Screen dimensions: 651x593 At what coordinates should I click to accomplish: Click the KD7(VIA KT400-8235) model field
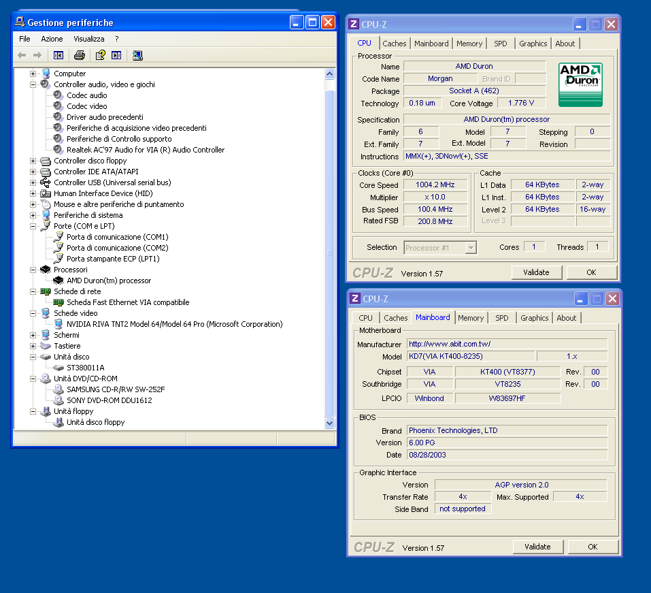(x=471, y=356)
